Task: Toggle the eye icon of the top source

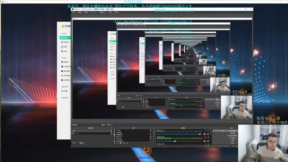Action: pos(150,130)
